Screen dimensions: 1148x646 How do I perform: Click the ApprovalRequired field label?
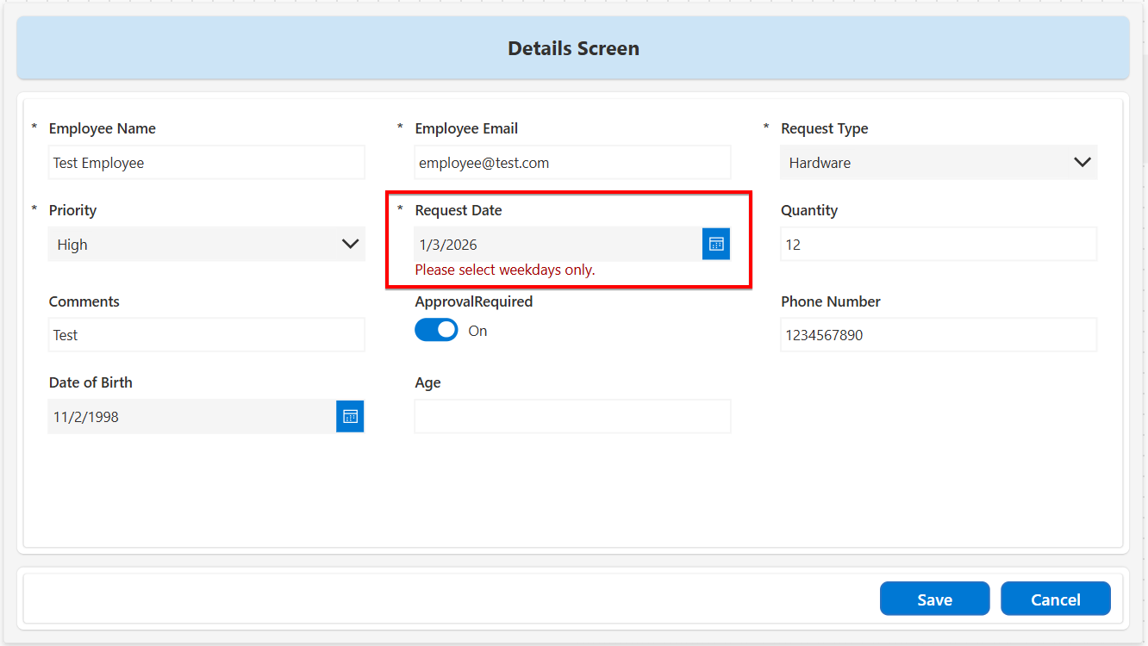[x=474, y=302]
